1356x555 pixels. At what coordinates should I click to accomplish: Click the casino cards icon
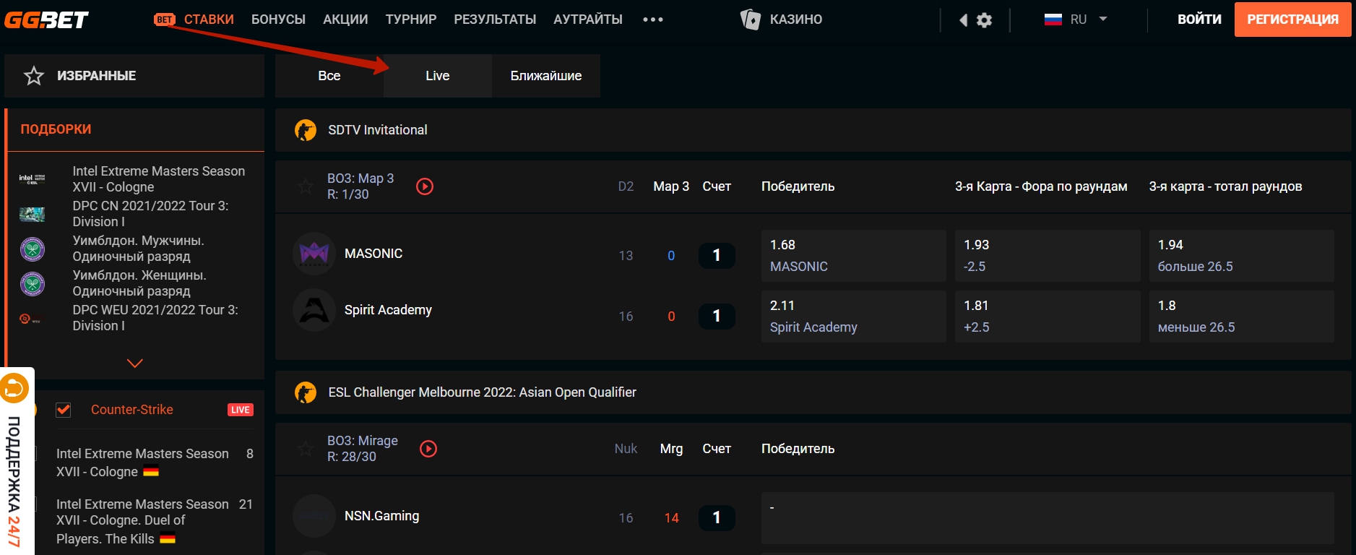(x=751, y=20)
